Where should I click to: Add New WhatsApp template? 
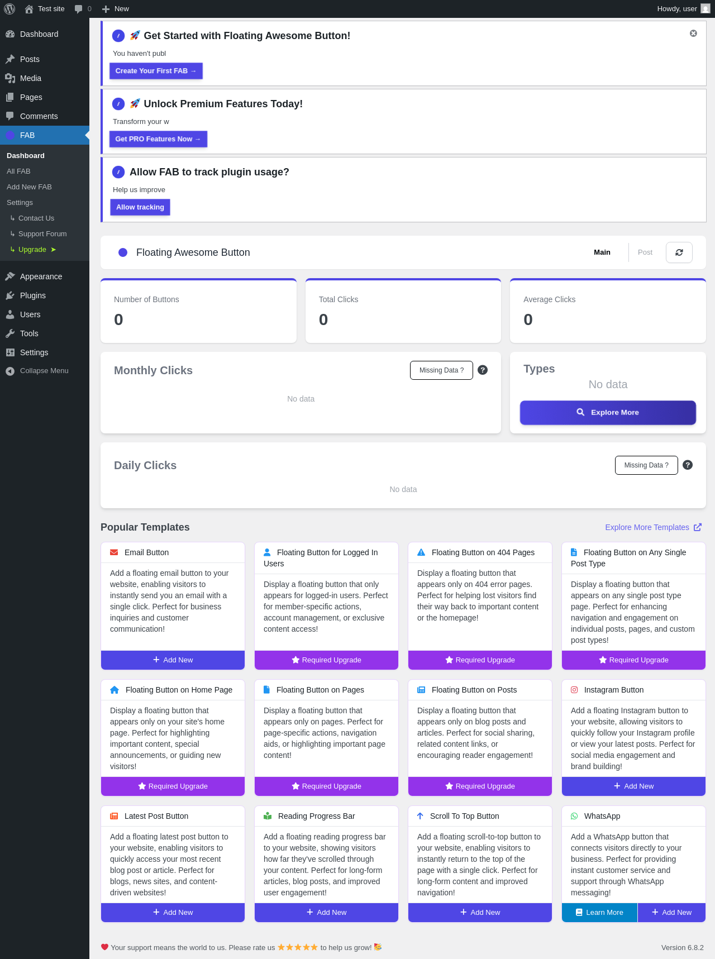click(x=671, y=913)
